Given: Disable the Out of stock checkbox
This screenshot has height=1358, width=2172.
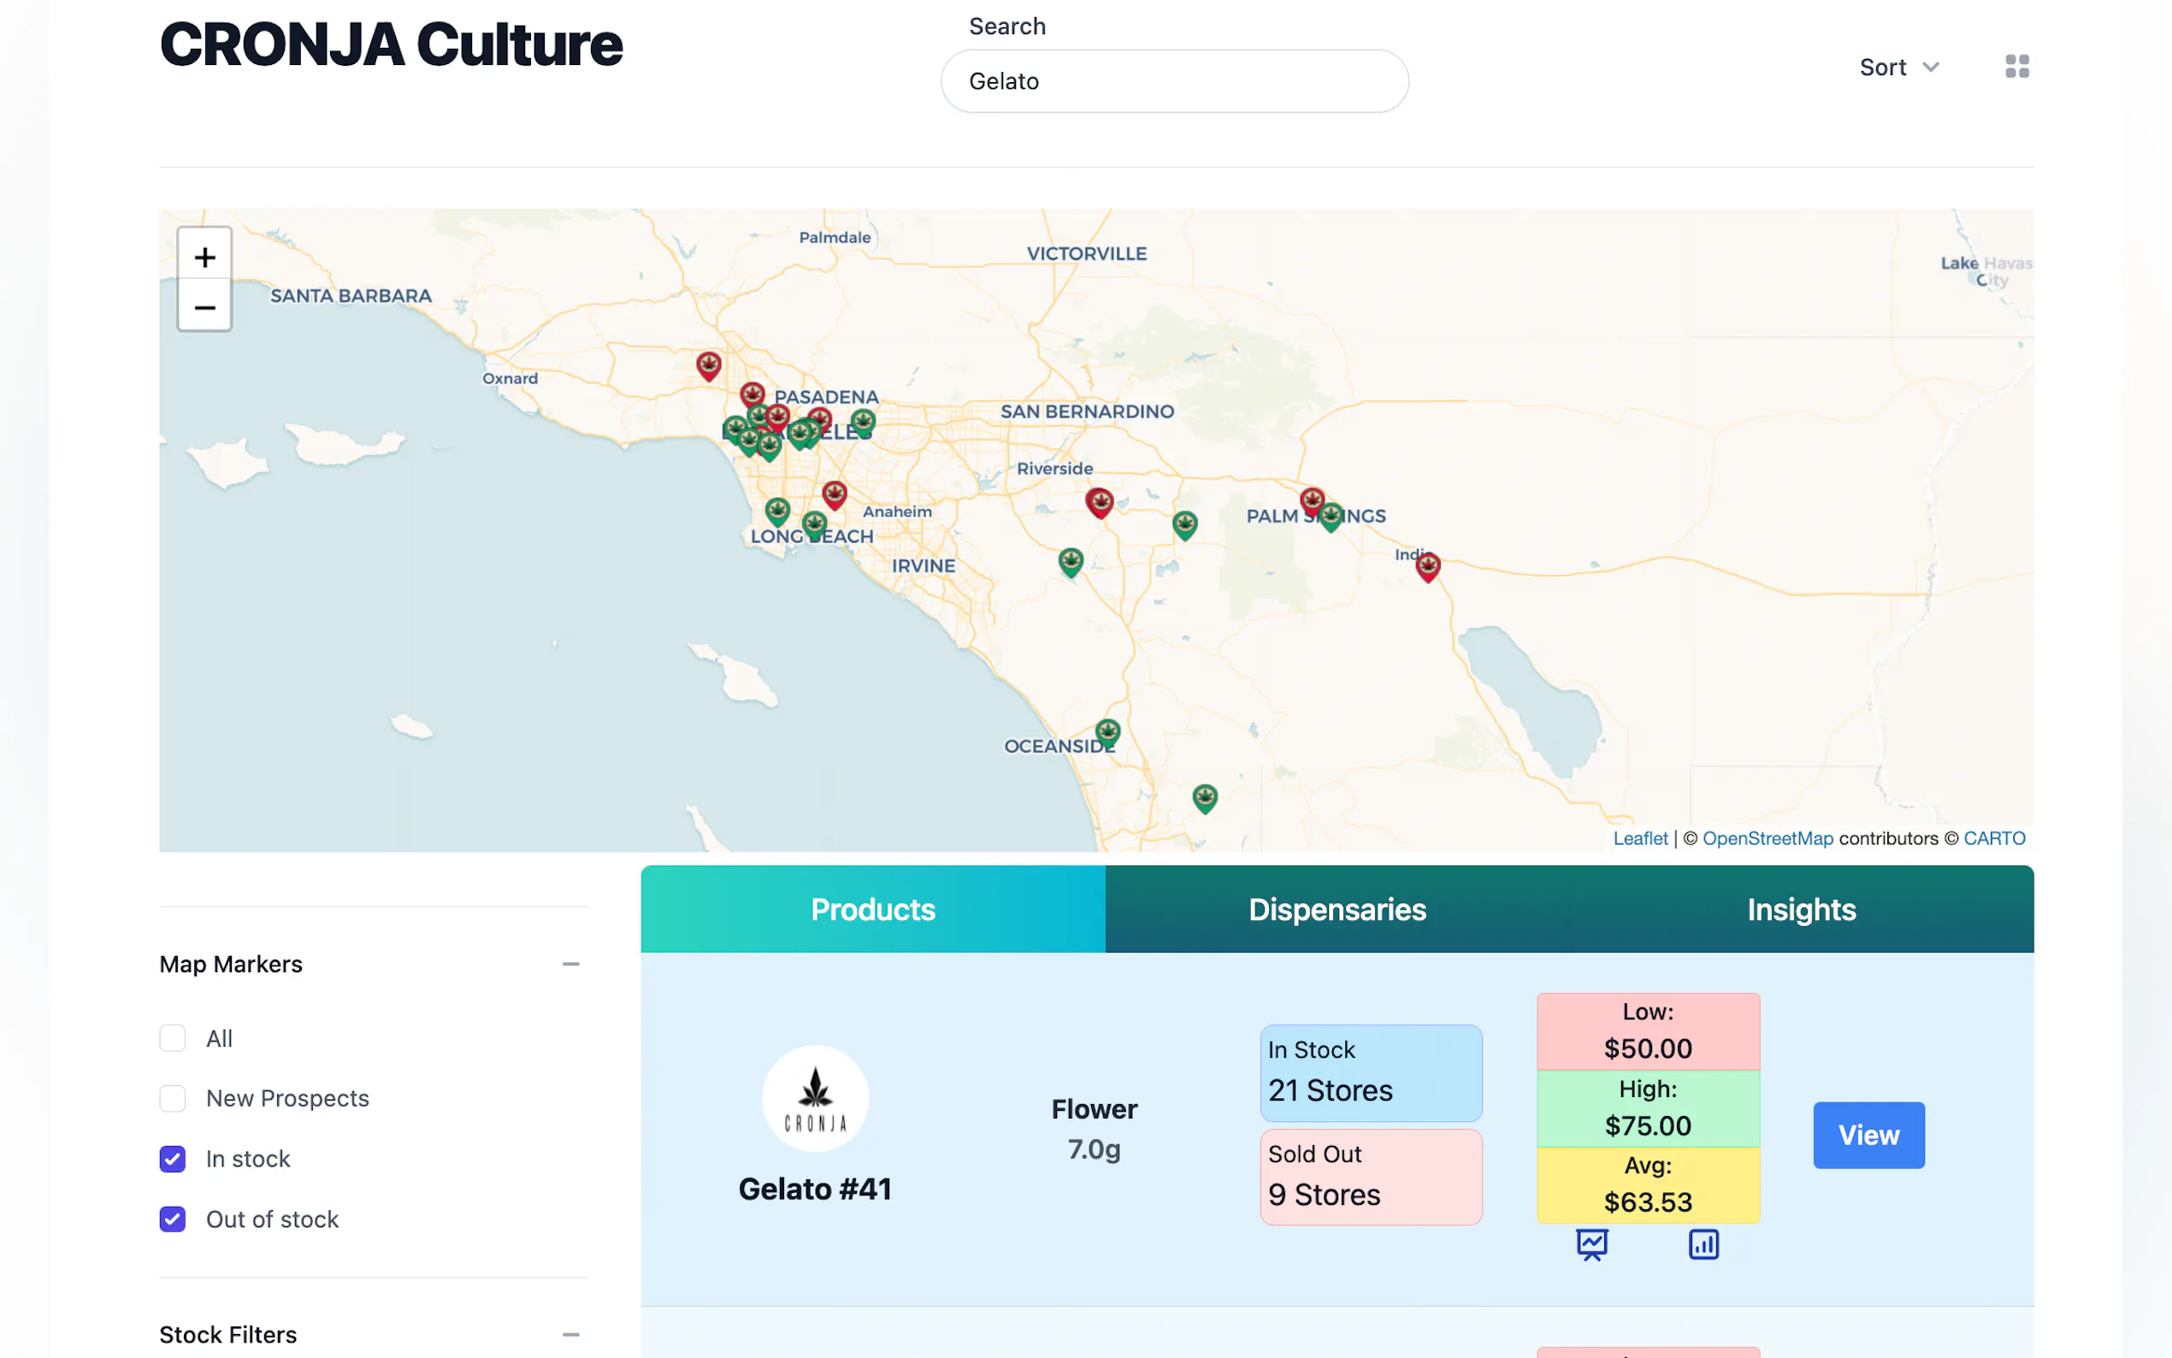Looking at the screenshot, I should click(x=173, y=1219).
